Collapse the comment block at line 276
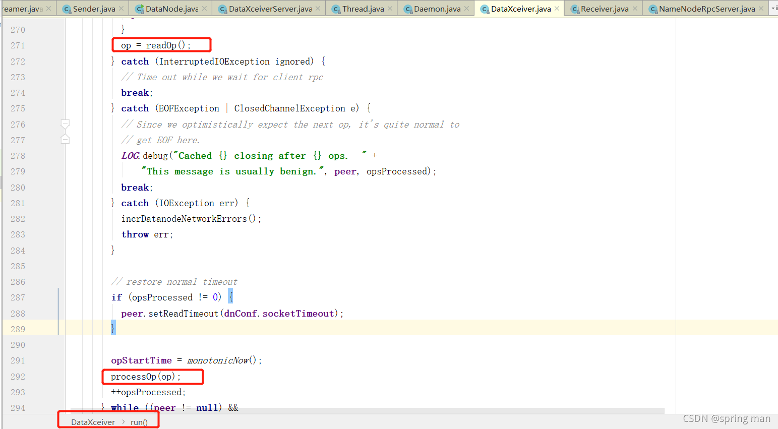The height and width of the screenshot is (429, 778). point(65,124)
